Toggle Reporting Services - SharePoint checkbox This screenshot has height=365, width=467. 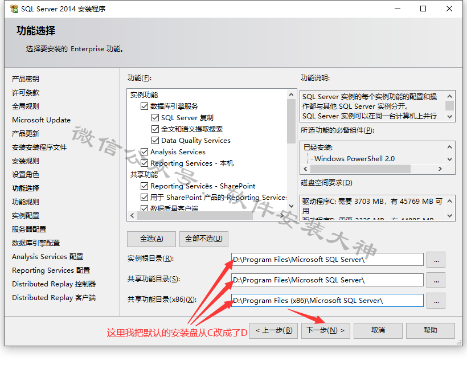(x=144, y=186)
